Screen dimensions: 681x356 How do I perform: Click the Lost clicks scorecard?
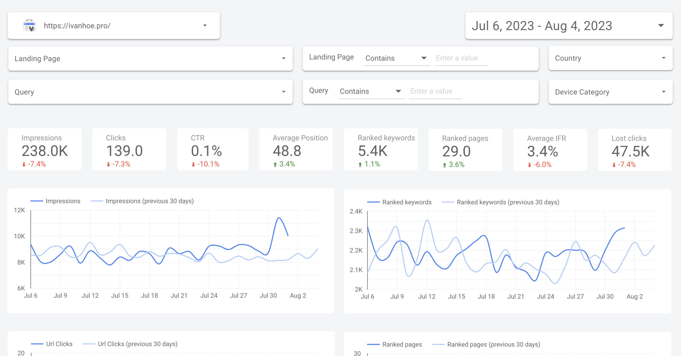[634, 150]
